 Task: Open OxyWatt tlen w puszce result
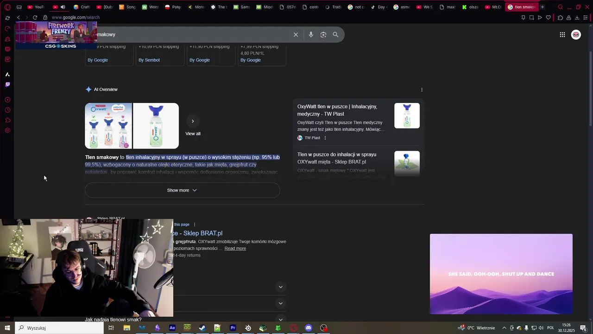pyautogui.click(x=337, y=110)
